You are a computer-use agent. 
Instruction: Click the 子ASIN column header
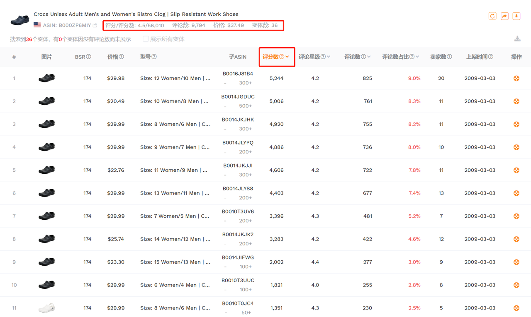[x=238, y=57]
